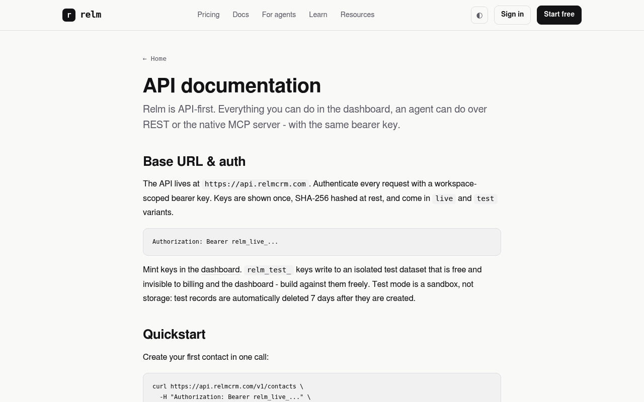644x402 pixels.
Task: Open the For agents menu item
Action: [x=279, y=15]
